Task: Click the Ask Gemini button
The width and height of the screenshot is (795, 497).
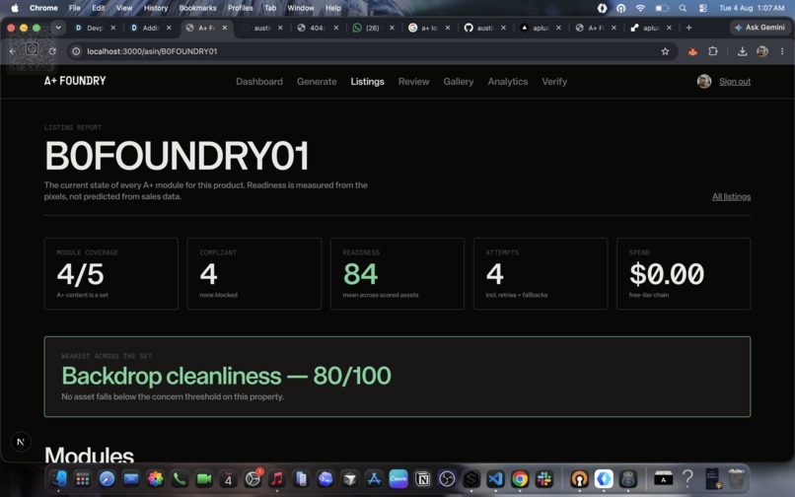Action: tap(759, 28)
